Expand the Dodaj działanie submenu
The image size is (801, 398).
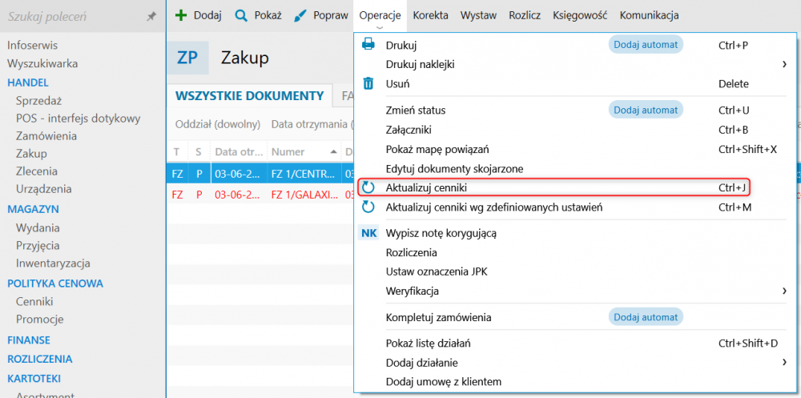pos(784,362)
